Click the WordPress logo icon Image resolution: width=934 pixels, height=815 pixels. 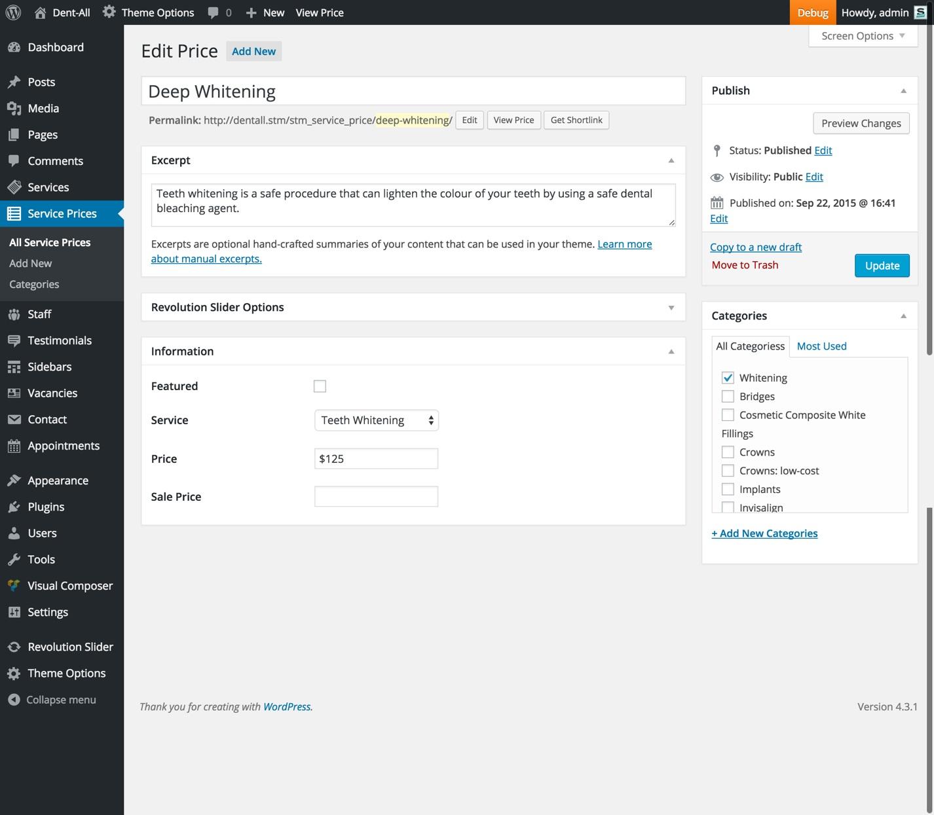pos(13,12)
